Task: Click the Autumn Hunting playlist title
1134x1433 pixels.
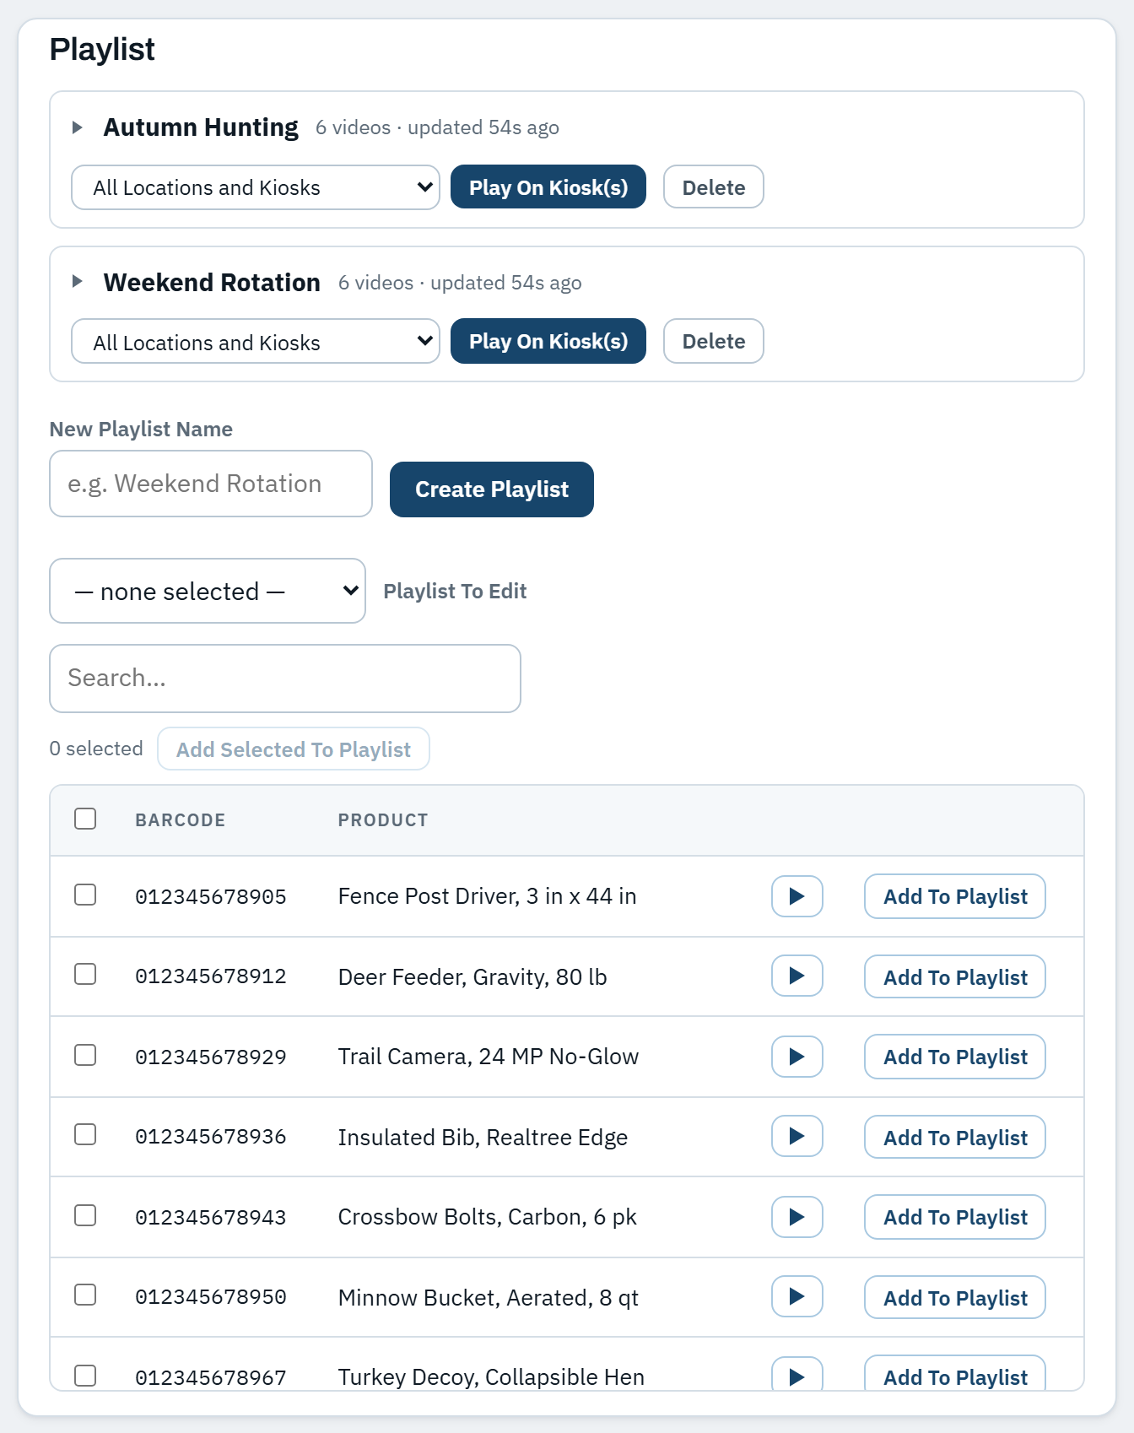Action: pyautogui.click(x=201, y=127)
